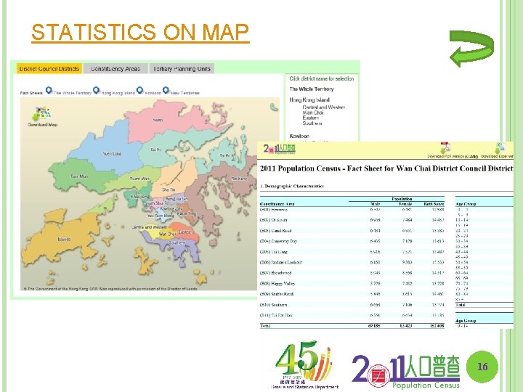Click the 45th anniversary department logo
523x392 pixels.
pos(305,365)
